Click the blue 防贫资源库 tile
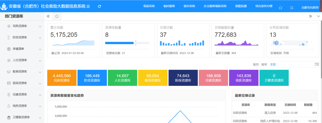Viewport: 322px width, 123px height. tap(92, 78)
